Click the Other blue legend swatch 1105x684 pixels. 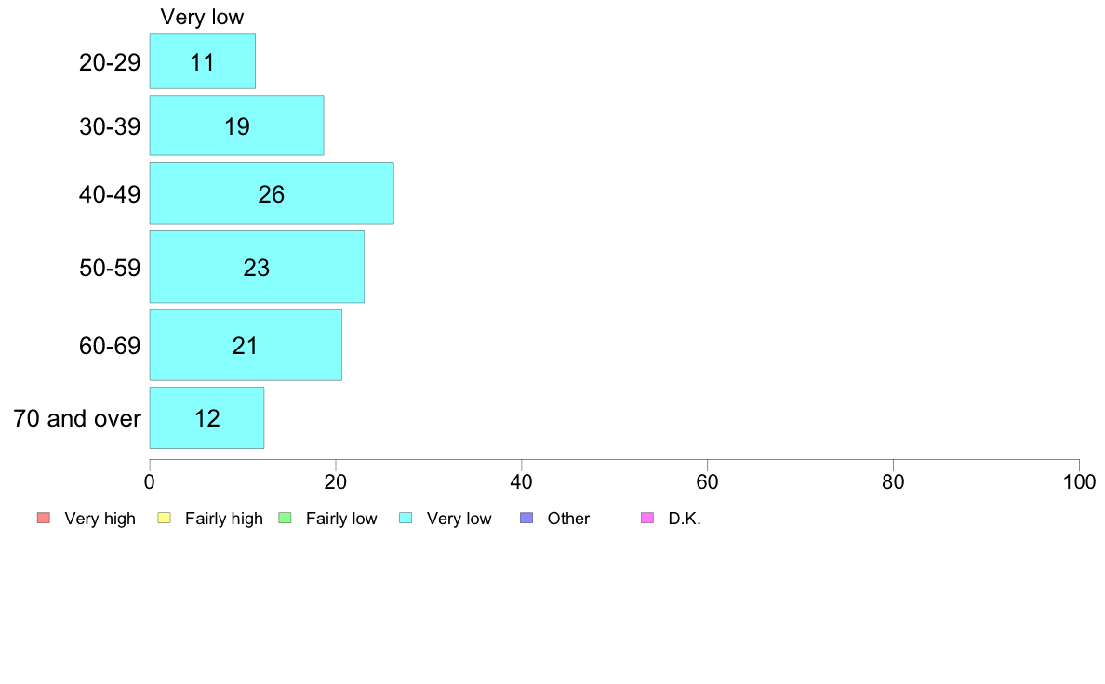pos(526,518)
